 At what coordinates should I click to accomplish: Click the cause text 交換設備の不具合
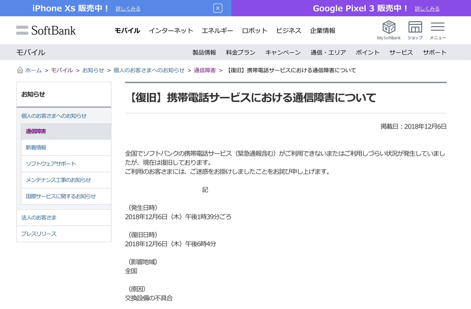tap(149, 298)
